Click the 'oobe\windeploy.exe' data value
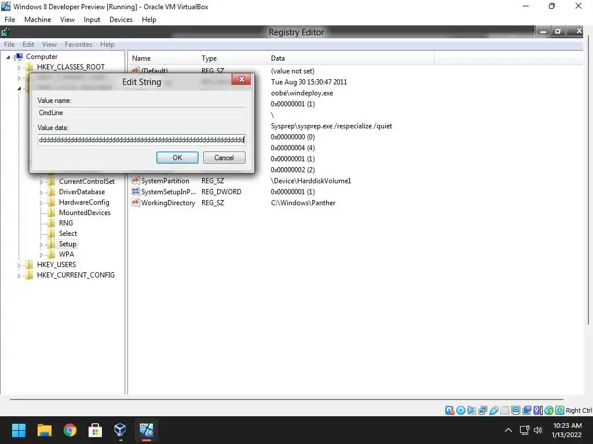This screenshot has width=593, height=444. [x=302, y=93]
